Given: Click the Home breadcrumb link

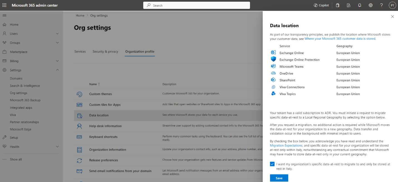Looking at the screenshot, I should point(80,16).
